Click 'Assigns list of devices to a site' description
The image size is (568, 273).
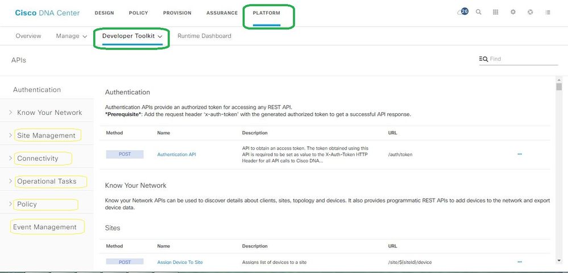pos(274,262)
